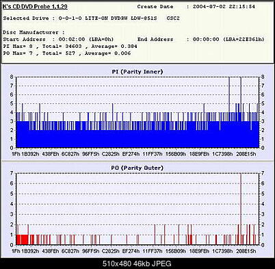Click the PI (Parity Inner) chart title
Image resolution: width=275 pixels, height=269 pixels.
(x=137, y=72)
